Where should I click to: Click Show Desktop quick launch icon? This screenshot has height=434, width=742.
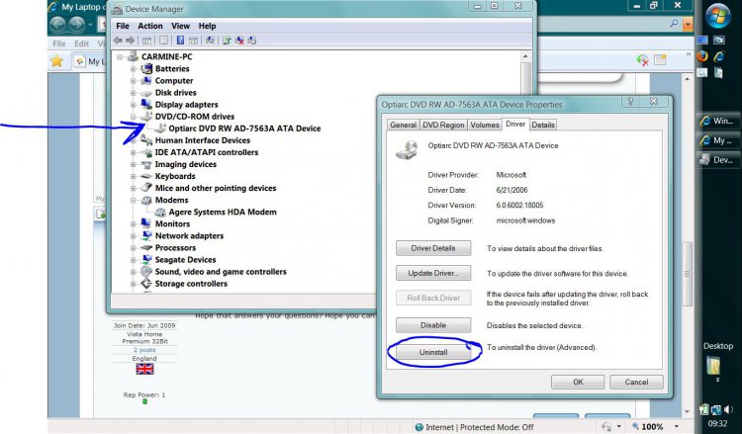pyautogui.click(x=702, y=41)
